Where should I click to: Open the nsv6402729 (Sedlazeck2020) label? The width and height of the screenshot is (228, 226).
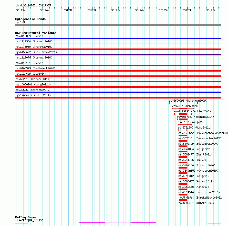click(x=198, y=144)
